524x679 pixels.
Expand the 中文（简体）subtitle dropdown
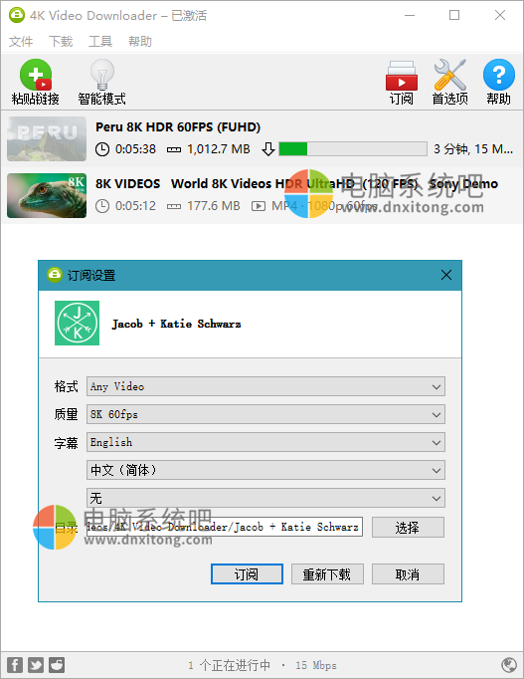coord(265,470)
